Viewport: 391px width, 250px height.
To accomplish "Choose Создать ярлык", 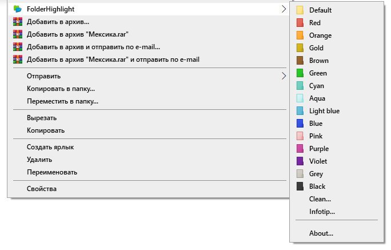I will pos(149,147).
